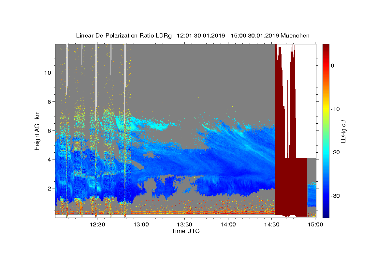Click the colorbar value -10
The width and height of the screenshot is (391, 261).
coord(335,109)
